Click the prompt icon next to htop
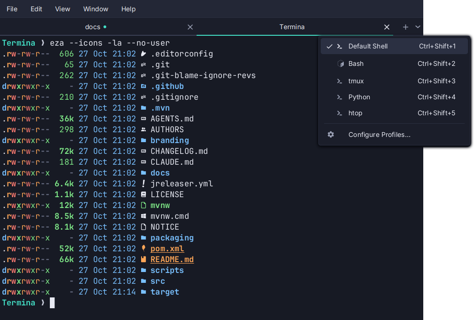 click(340, 113)
